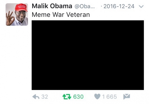Click the red cap in avatar
Image resolution: width=149 pixels, height=104 pixels.
pos(21,7)
